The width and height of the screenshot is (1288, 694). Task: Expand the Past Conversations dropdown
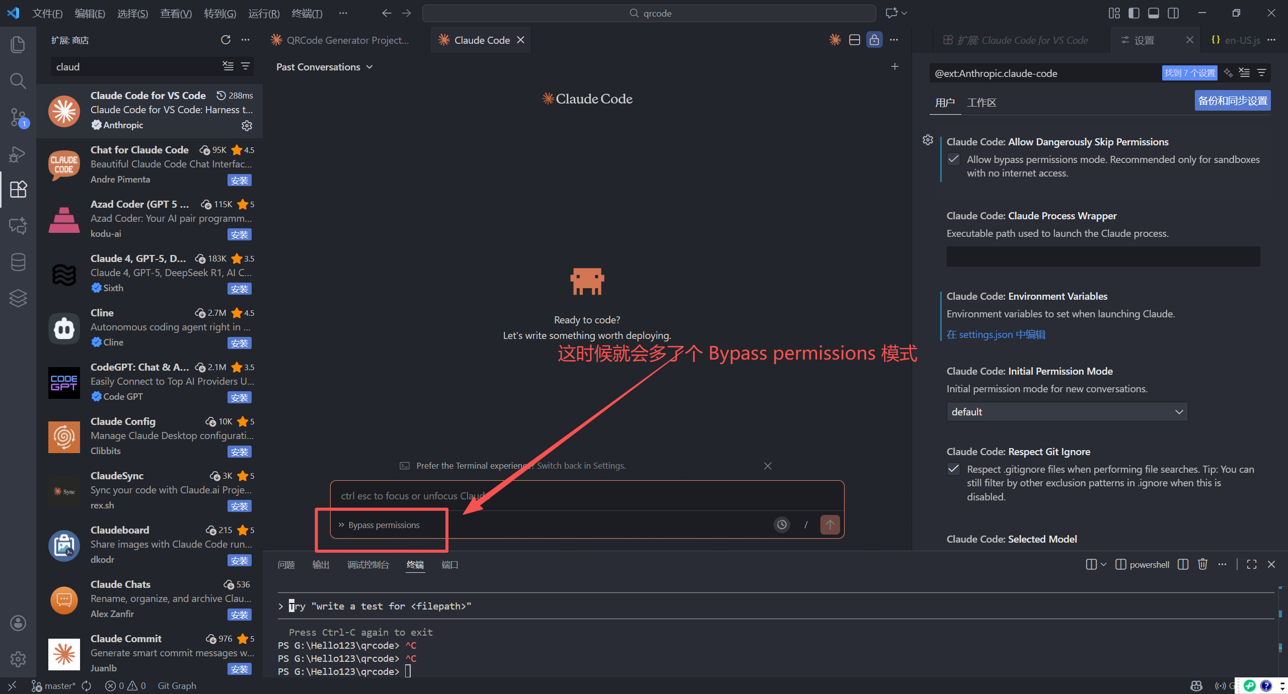point(324,67)
